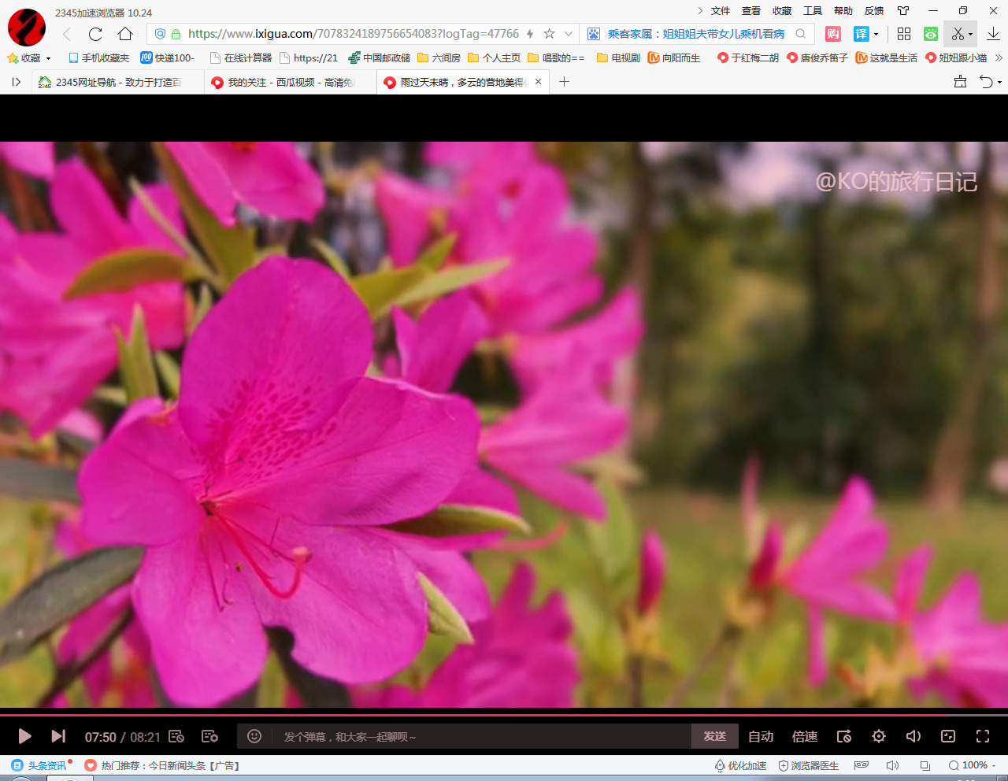Toggle the tab sidebar panel icon

click(x=16, y=82)
